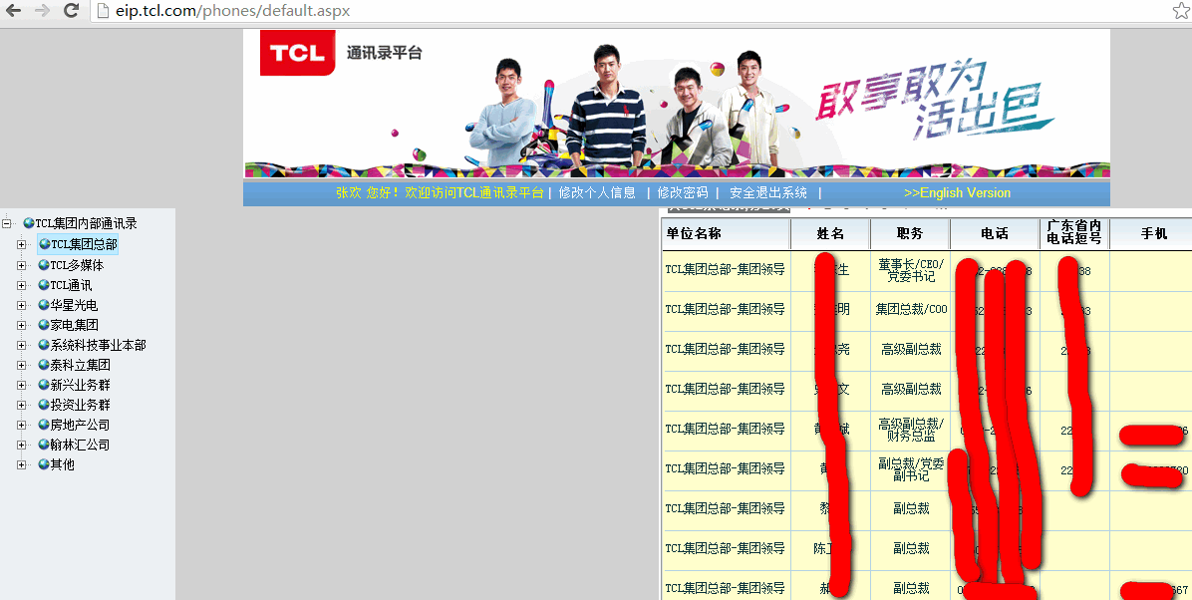Click the 广东省内电话短号 column header

(x=1074, y=233)
